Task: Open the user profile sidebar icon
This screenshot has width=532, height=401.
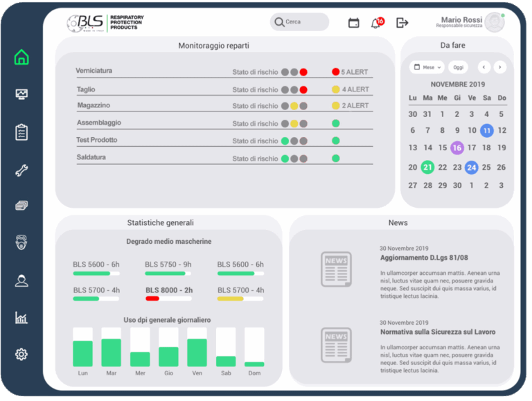Action: (21, 281)
